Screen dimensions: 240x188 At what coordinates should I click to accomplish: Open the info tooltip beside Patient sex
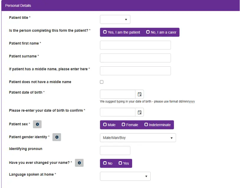[x=37, y=124]
